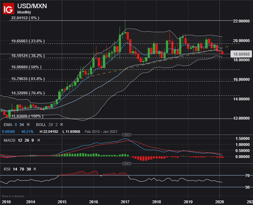Select the MACD indicator label
253x205 pixels.
tap(9, 140)
